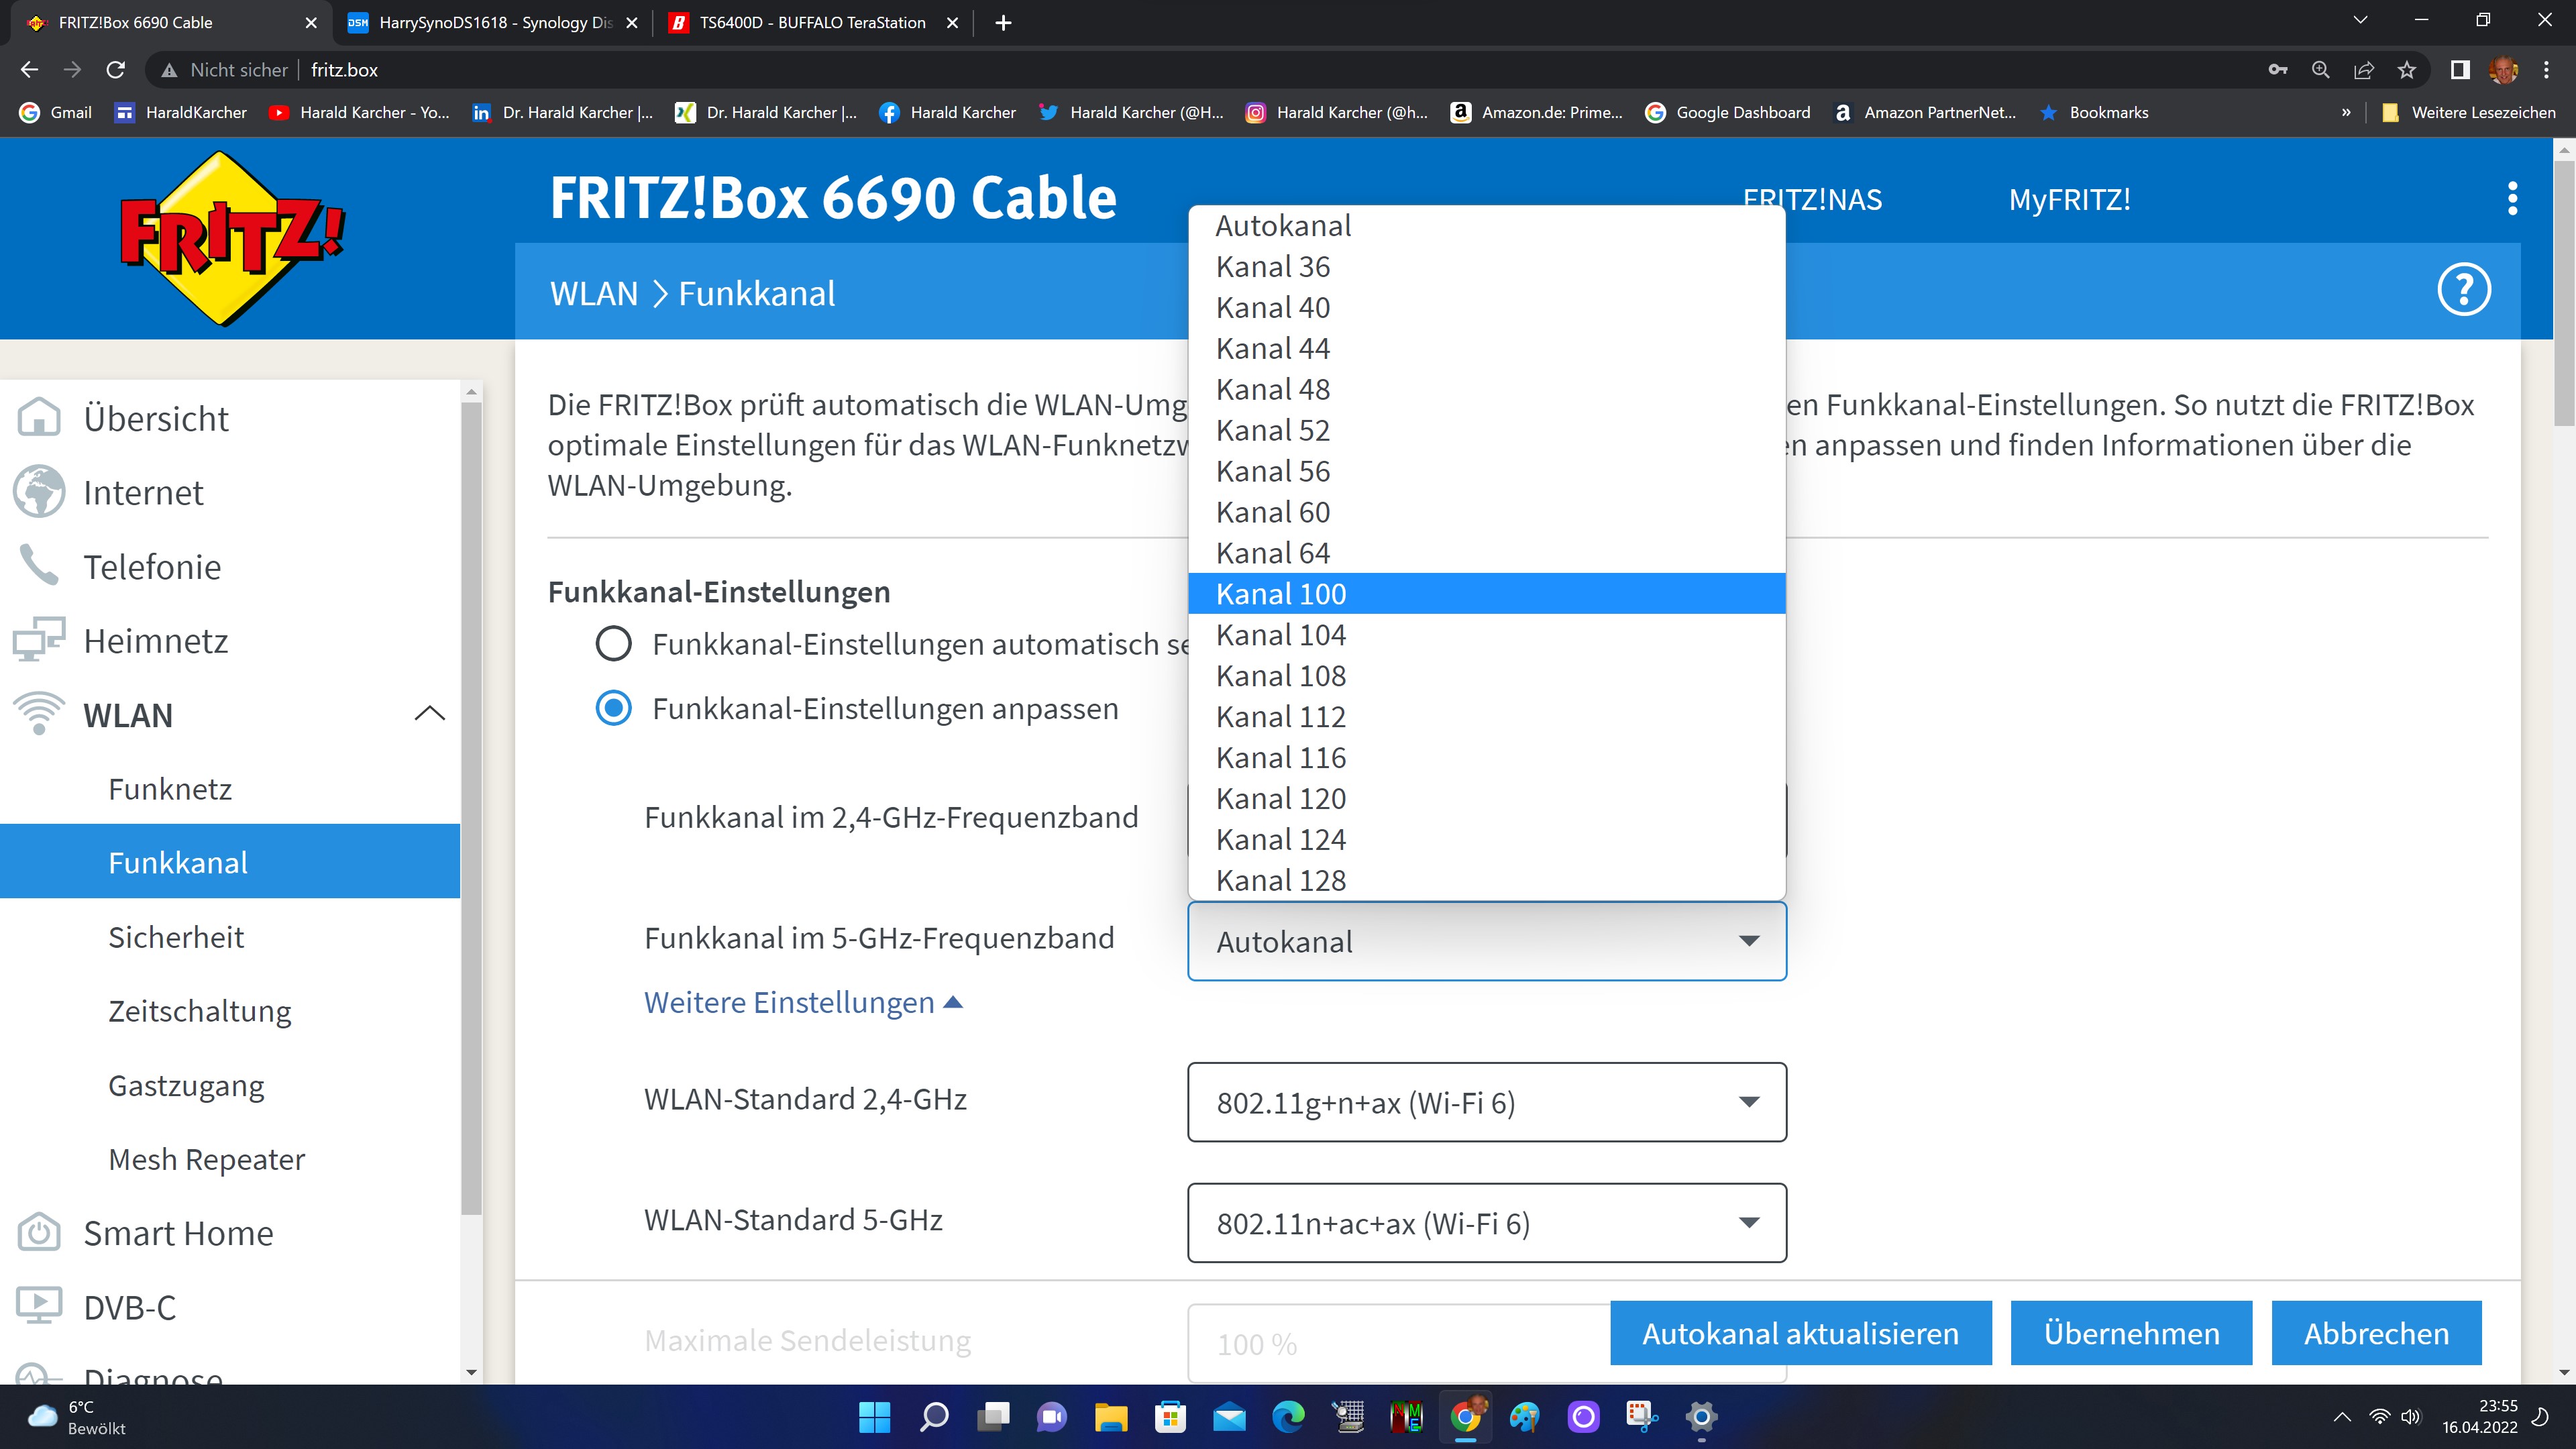The image size is (2576, 1449).
Task: Open the help question mark icon
Action: (x=2463, y=291)
